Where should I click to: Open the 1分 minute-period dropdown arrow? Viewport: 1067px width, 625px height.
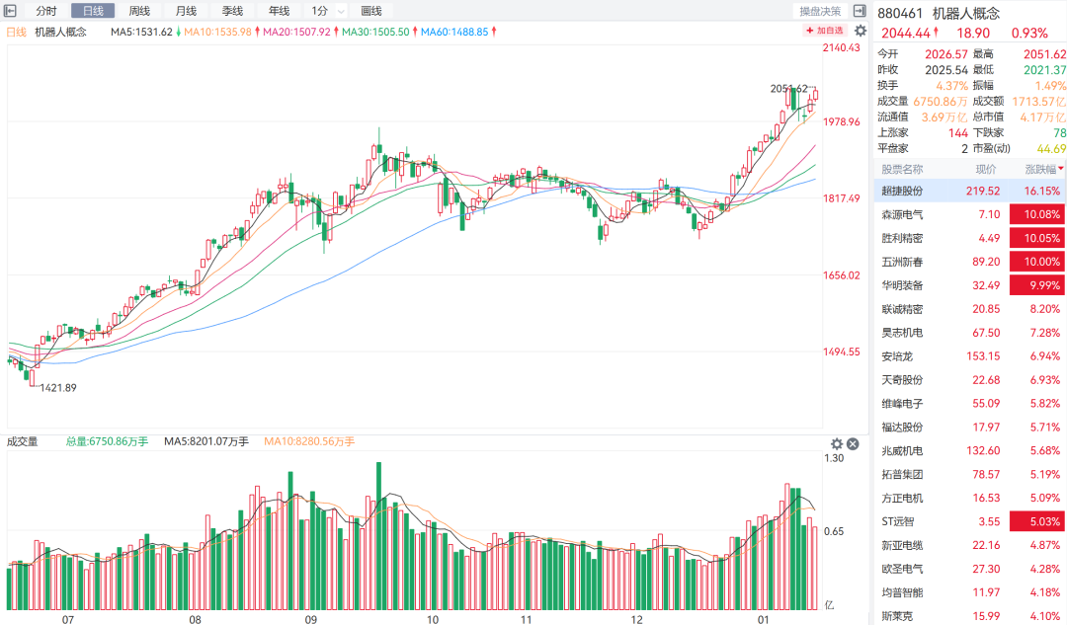(341, 11)
